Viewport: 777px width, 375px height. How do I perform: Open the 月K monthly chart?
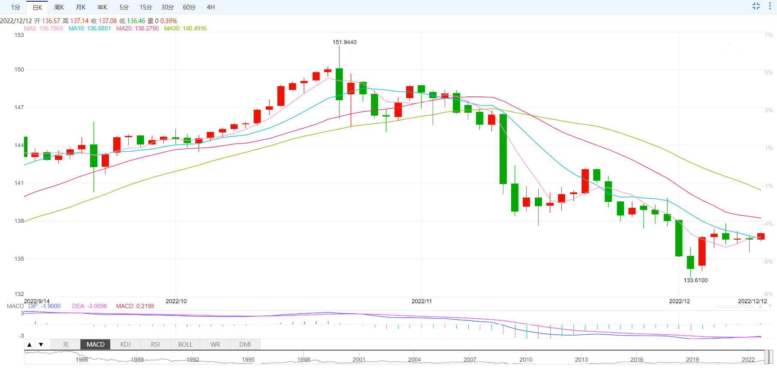[81, 7]
